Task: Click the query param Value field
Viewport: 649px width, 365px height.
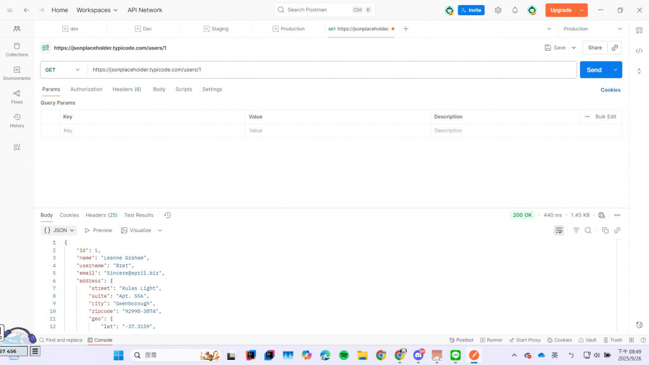Action: coord(338,131)
